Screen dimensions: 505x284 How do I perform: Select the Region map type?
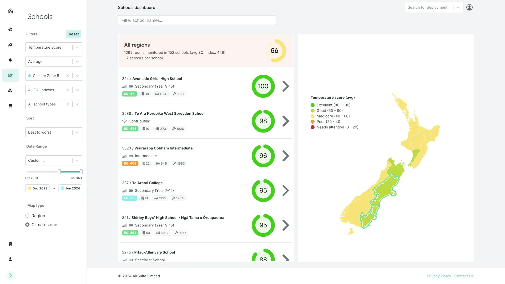pos(27,216)
